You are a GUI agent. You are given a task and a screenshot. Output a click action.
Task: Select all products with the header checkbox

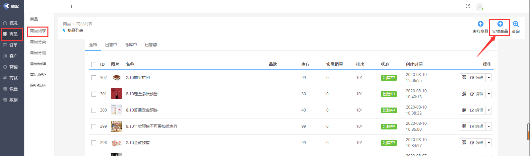94,64
